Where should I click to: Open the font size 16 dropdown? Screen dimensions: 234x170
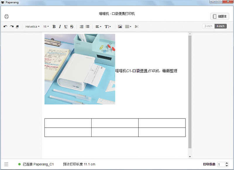[46, 27]
